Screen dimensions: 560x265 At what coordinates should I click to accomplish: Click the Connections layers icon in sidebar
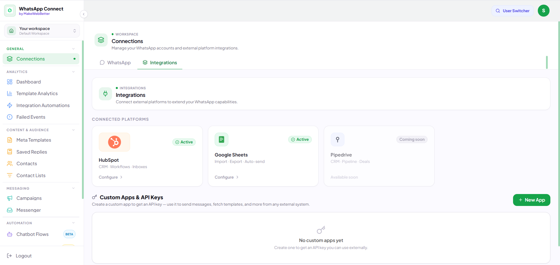[x=10, y=59]
